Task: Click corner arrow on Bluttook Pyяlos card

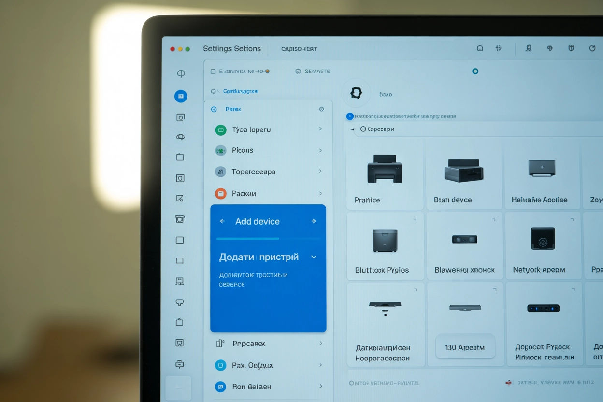Action: coord(415,220)
